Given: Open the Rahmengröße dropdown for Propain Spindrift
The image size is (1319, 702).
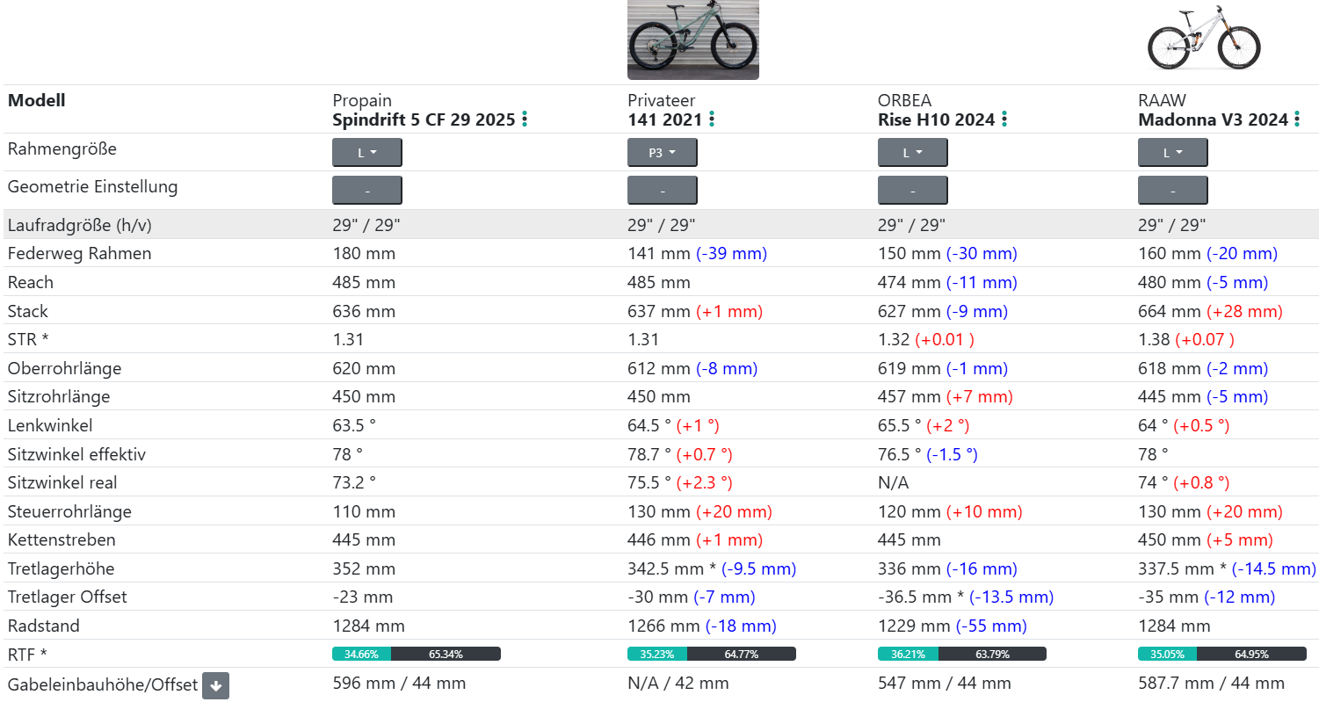Looking at the screenshot, I should 366,152.
